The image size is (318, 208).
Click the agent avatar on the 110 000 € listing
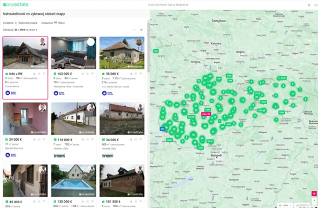point(91,108)
